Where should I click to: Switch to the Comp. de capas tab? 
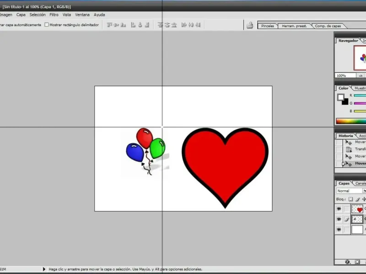coord(328,26)
